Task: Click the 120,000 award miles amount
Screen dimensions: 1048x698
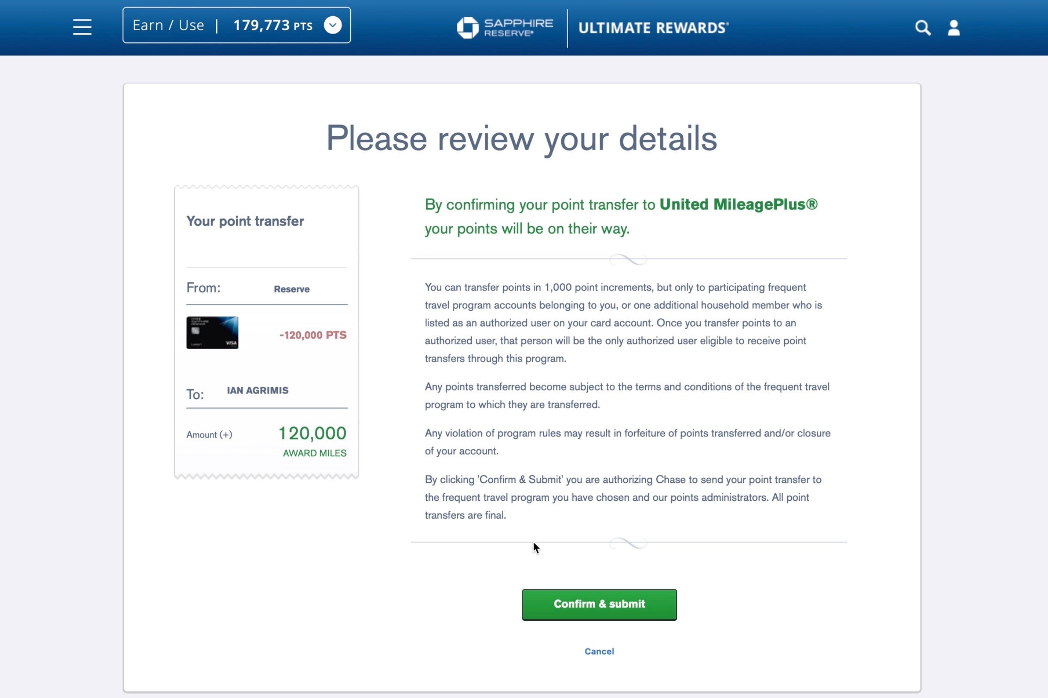Action: click(312, 433)
